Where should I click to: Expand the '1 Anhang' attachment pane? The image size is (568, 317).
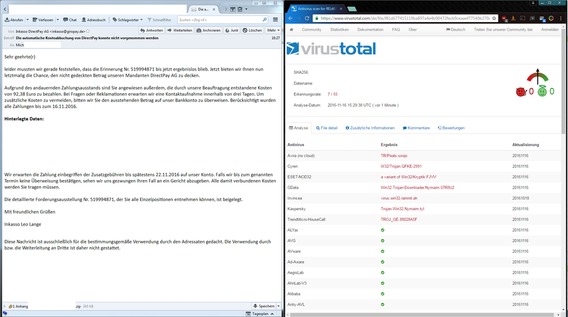click(5, 306)
